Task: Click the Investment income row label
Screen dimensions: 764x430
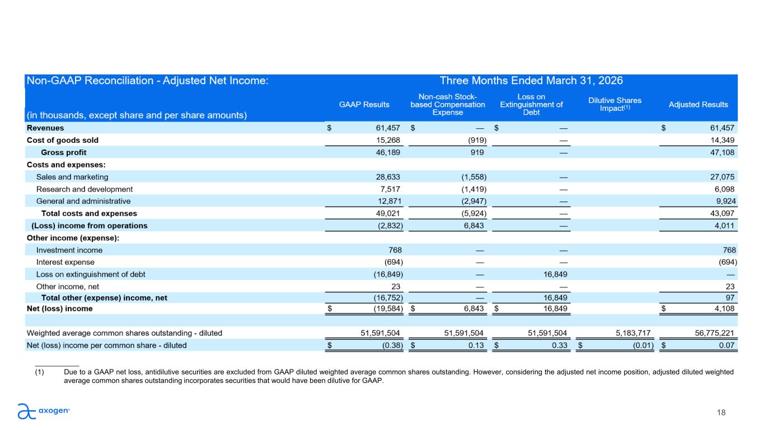Action: (69, 250)
